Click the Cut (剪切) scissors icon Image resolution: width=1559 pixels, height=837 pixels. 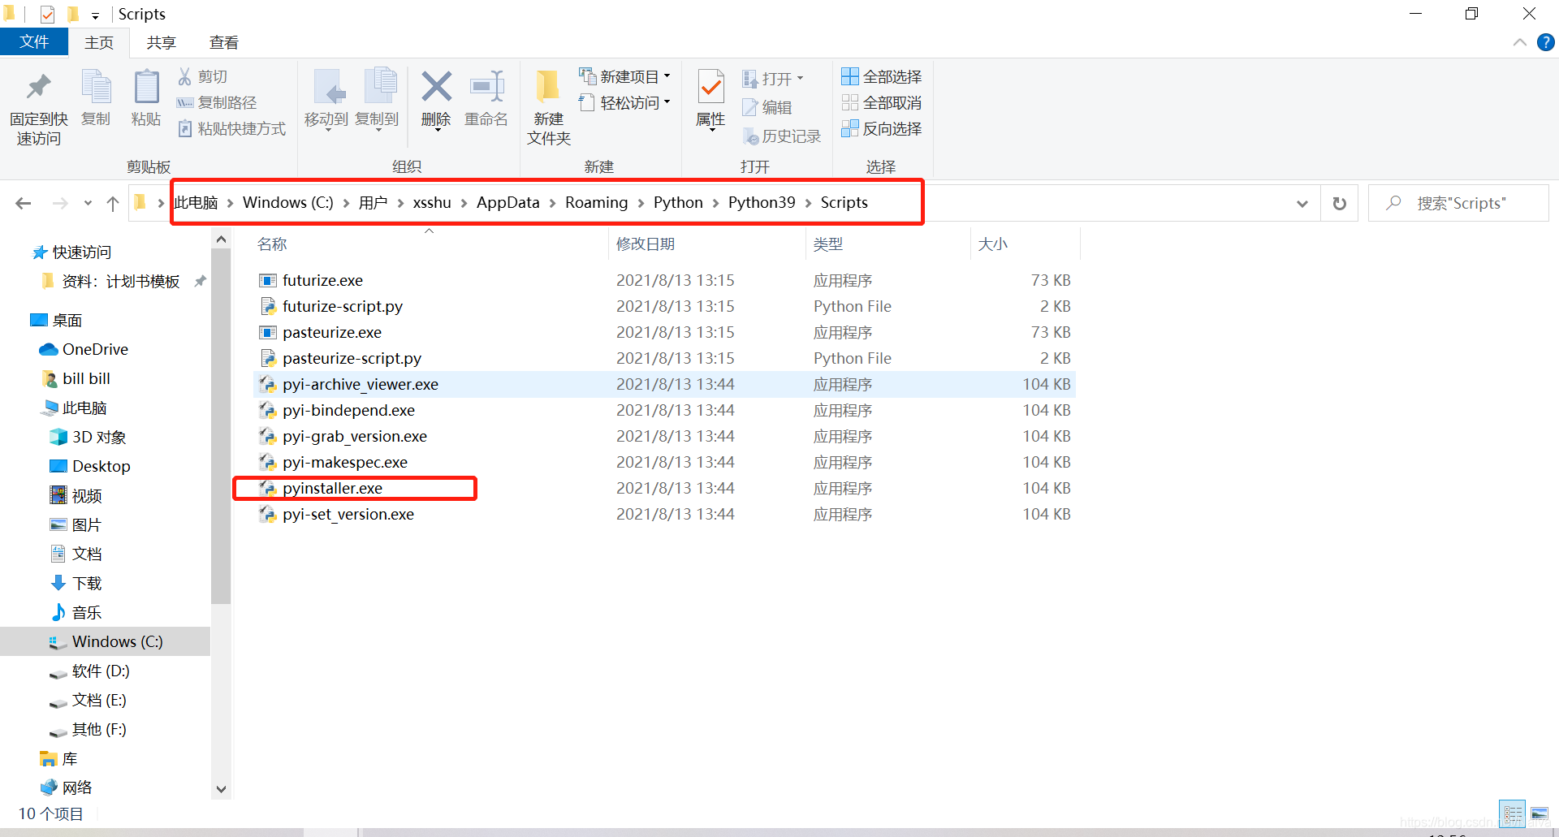(x=185, y=76)
